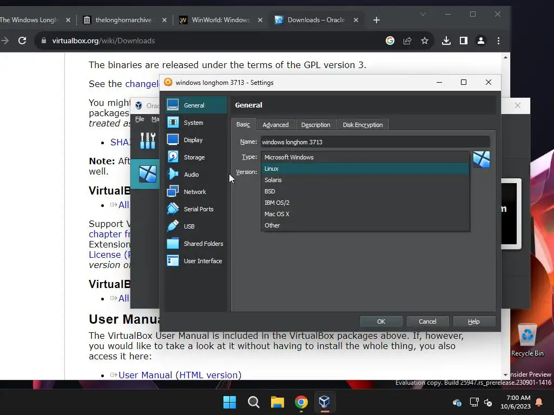Click the Google icon in the address bar
Viewport: 554px width, 415px height.
click(390, 41)
